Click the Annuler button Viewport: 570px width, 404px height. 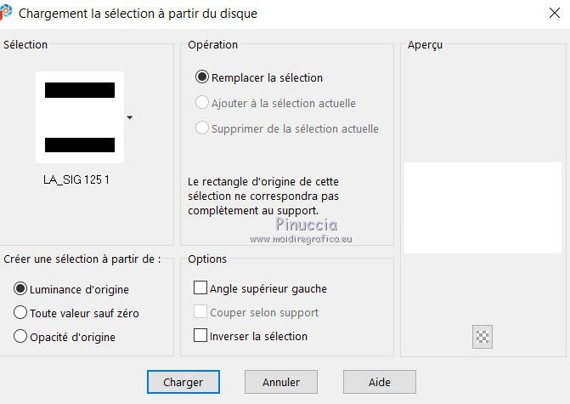coord(281,382)
